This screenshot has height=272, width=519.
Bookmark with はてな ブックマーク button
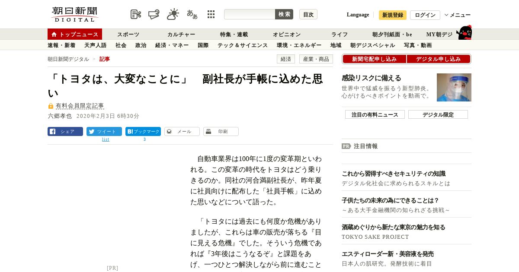143,132
